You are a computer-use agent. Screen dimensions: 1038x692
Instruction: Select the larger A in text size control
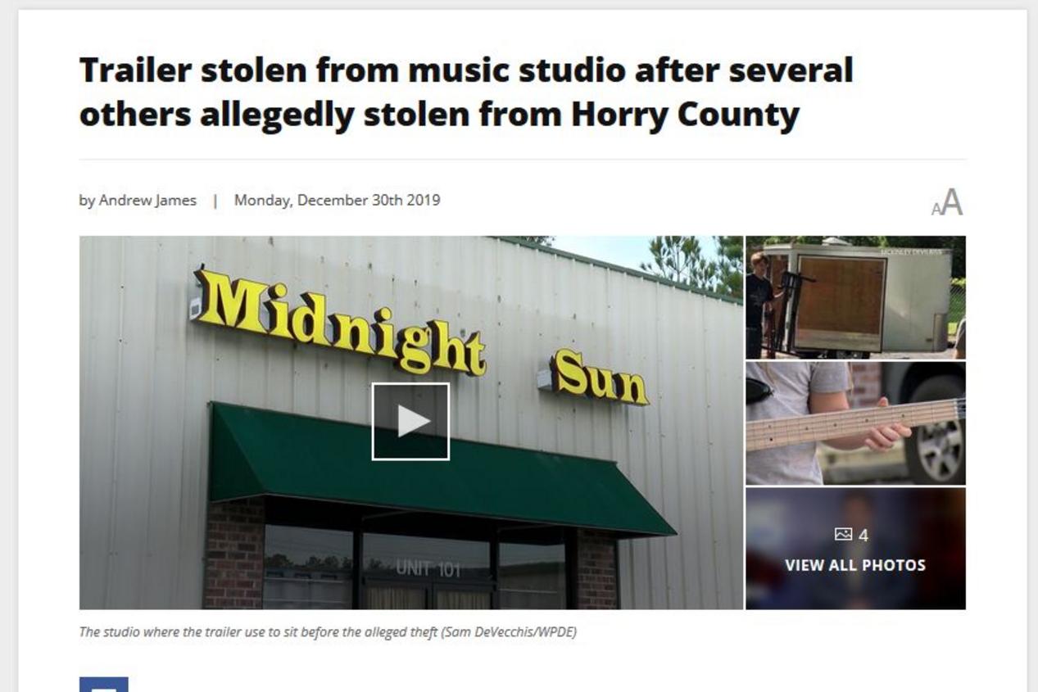tap(953, 201)
